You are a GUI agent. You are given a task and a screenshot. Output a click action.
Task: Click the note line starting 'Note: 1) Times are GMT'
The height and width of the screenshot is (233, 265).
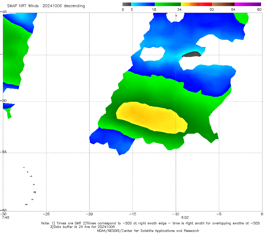point(150,223)
